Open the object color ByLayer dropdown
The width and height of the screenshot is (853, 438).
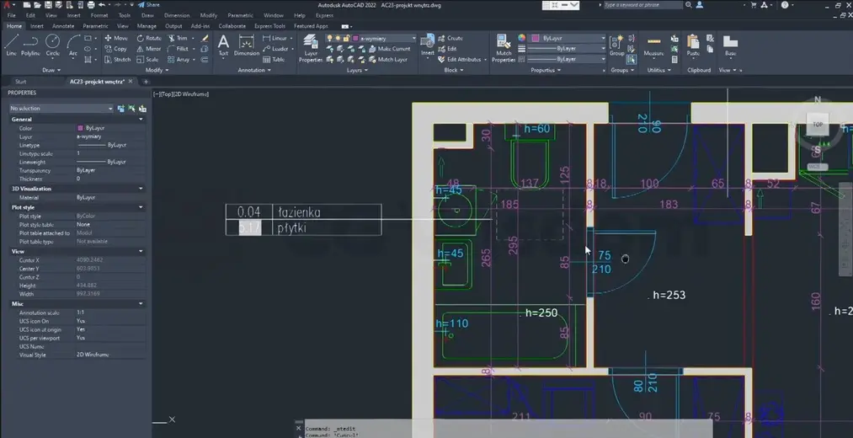pyautogui.click(x=568, y=38)
